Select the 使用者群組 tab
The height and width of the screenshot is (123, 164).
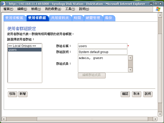point(37,18)
